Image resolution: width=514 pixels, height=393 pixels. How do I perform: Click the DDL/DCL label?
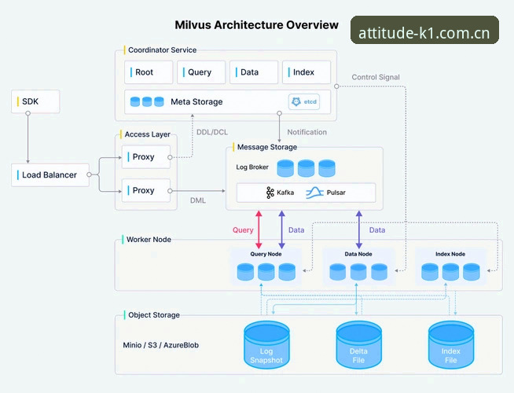click(212, 132)
